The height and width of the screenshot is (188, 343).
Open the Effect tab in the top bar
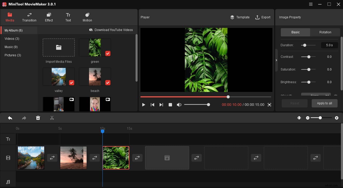point(49,17)
